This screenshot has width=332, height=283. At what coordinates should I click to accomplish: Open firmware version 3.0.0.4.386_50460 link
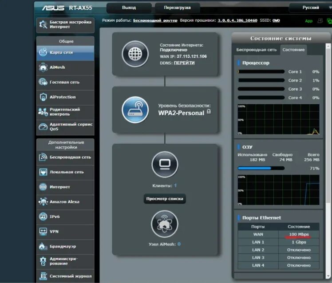click(237, 20)
